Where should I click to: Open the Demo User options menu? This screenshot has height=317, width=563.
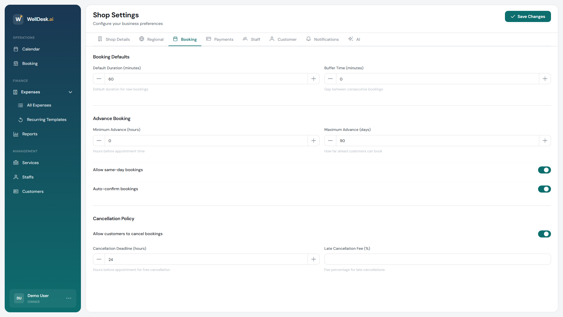(x=69, y=298)
